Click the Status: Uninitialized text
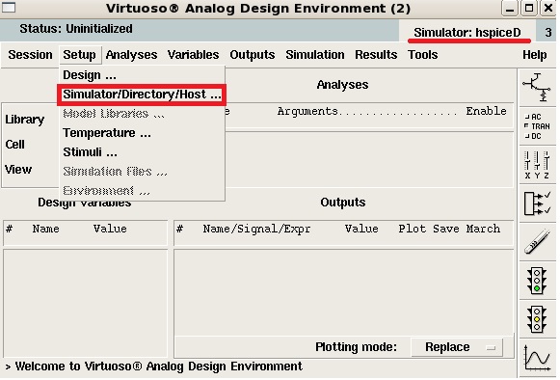560x380 pixels. click(x=76, y=29)
